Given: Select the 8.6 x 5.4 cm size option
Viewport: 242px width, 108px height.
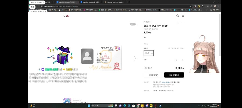Looking at the screenshot, I should [x=148, y=53].
